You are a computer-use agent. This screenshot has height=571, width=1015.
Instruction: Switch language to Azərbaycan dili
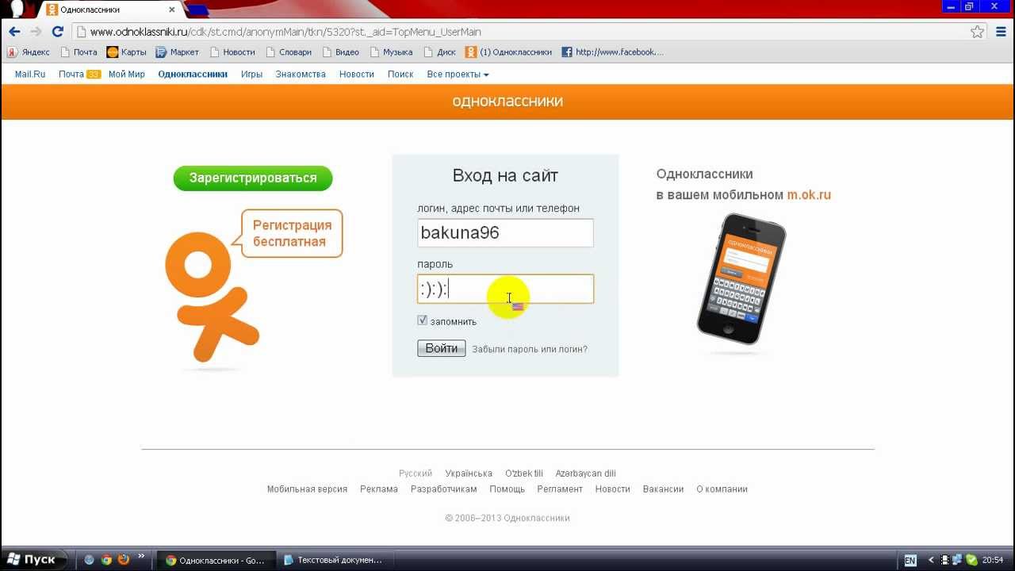585,473
